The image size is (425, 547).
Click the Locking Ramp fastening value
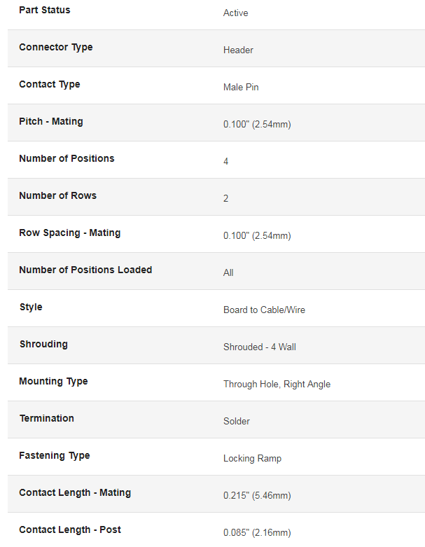click(253, 458)
